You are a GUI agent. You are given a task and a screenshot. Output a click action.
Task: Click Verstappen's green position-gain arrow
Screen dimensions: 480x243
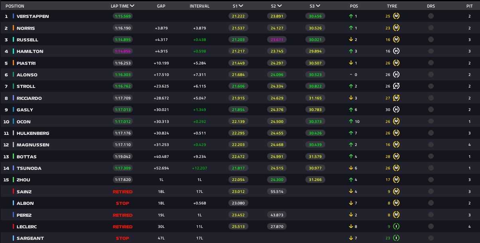(351, 16)
